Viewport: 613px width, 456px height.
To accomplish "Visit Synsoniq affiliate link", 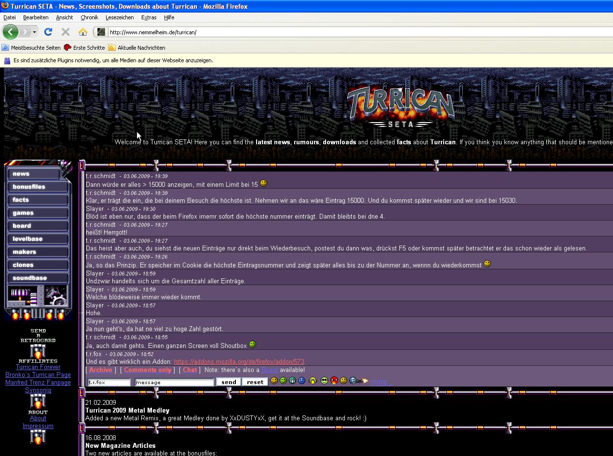I will click(38, 390).
